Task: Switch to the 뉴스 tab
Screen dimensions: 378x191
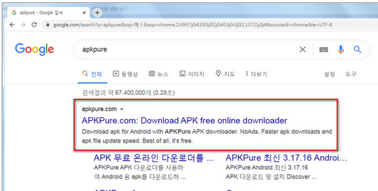Action: [x=159, y=74]
